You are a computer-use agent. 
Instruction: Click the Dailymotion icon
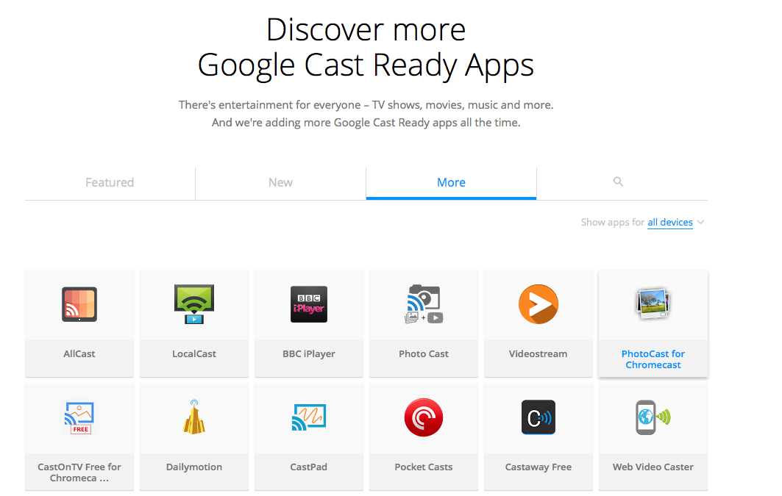(x=193, y=417)
